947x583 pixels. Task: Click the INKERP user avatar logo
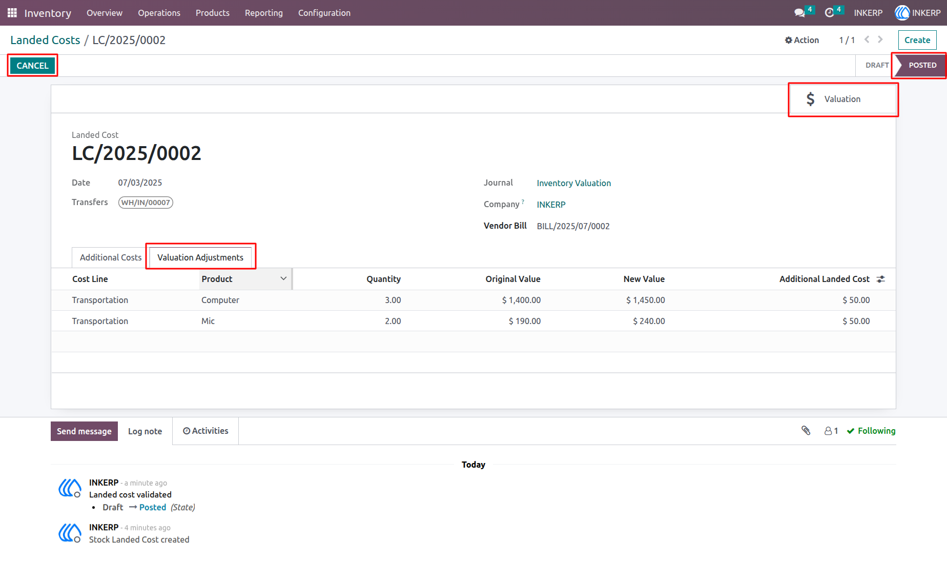(x=902, y=13)
